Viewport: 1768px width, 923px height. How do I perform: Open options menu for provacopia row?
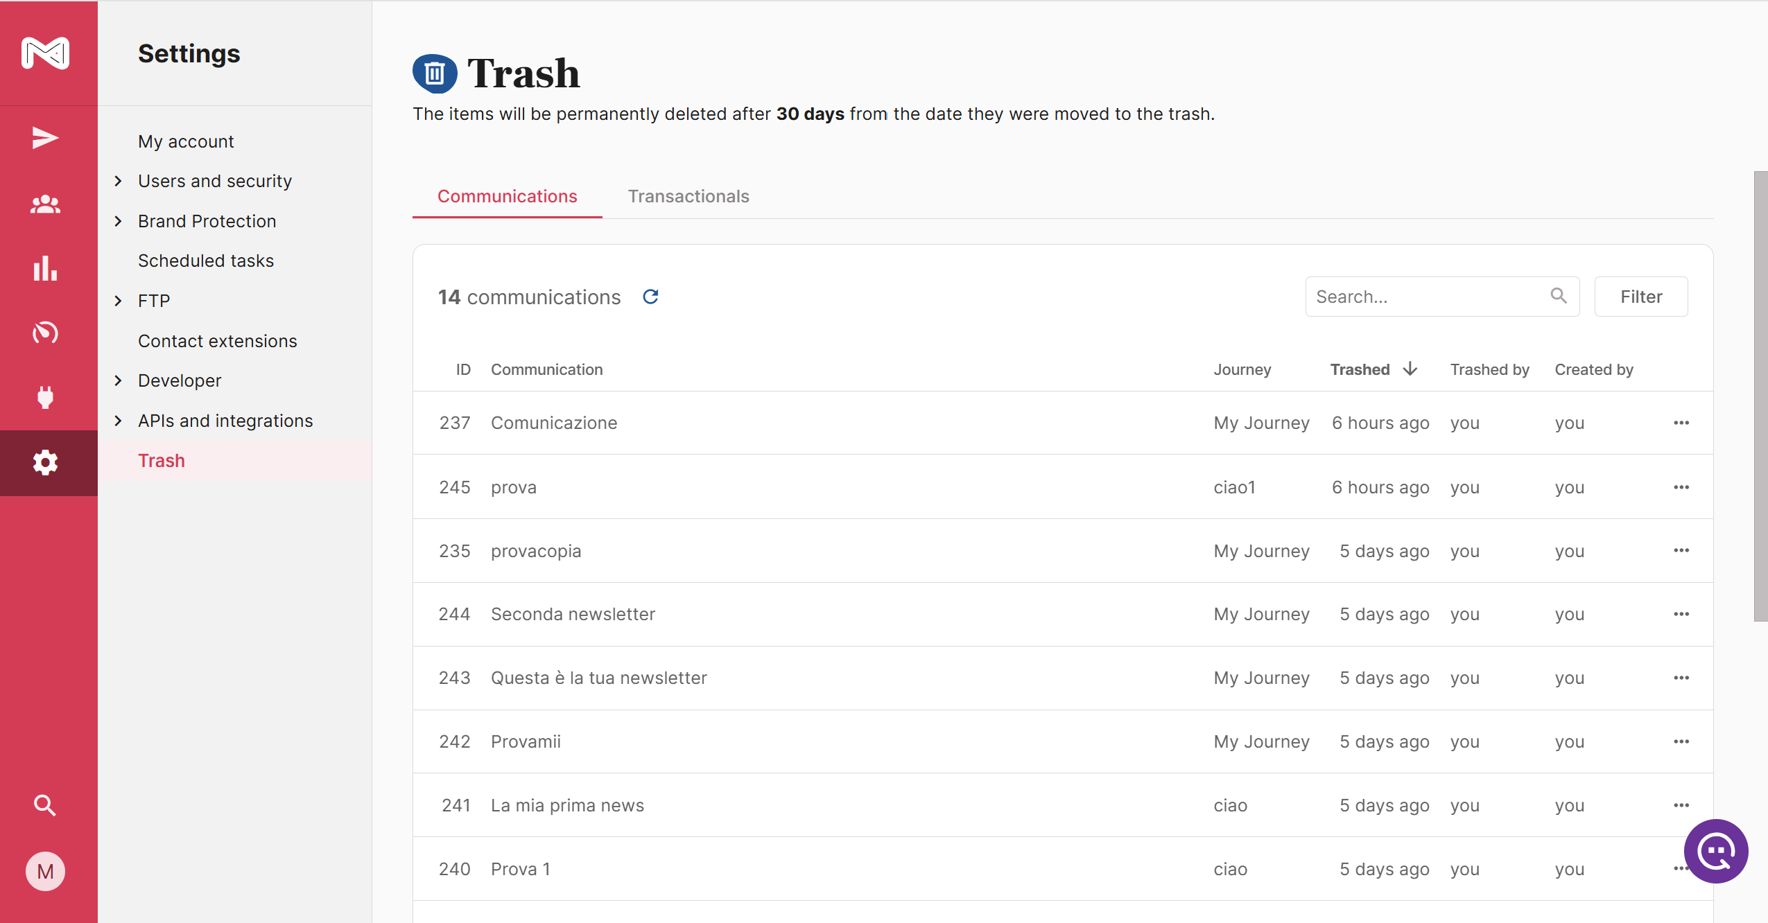(1681, 551)
